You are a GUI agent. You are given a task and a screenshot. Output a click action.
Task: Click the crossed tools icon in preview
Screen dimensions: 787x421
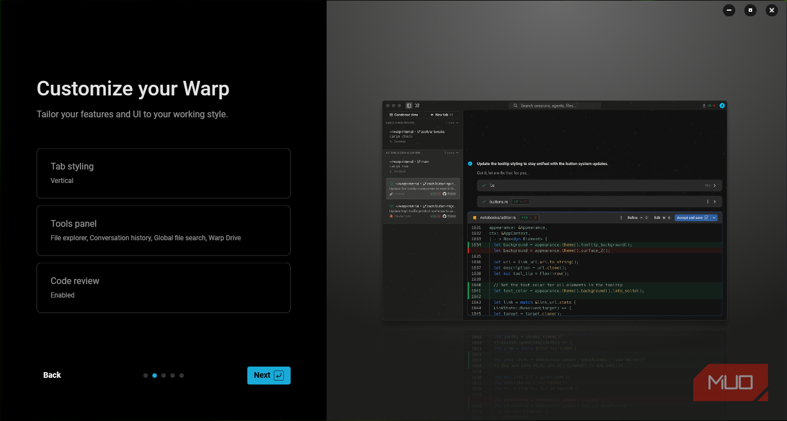417,106
